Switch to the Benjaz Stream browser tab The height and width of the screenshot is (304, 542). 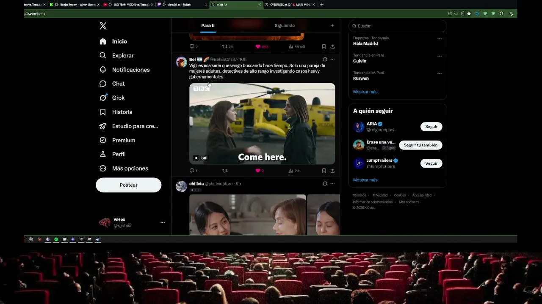click(x=74, y=5)
